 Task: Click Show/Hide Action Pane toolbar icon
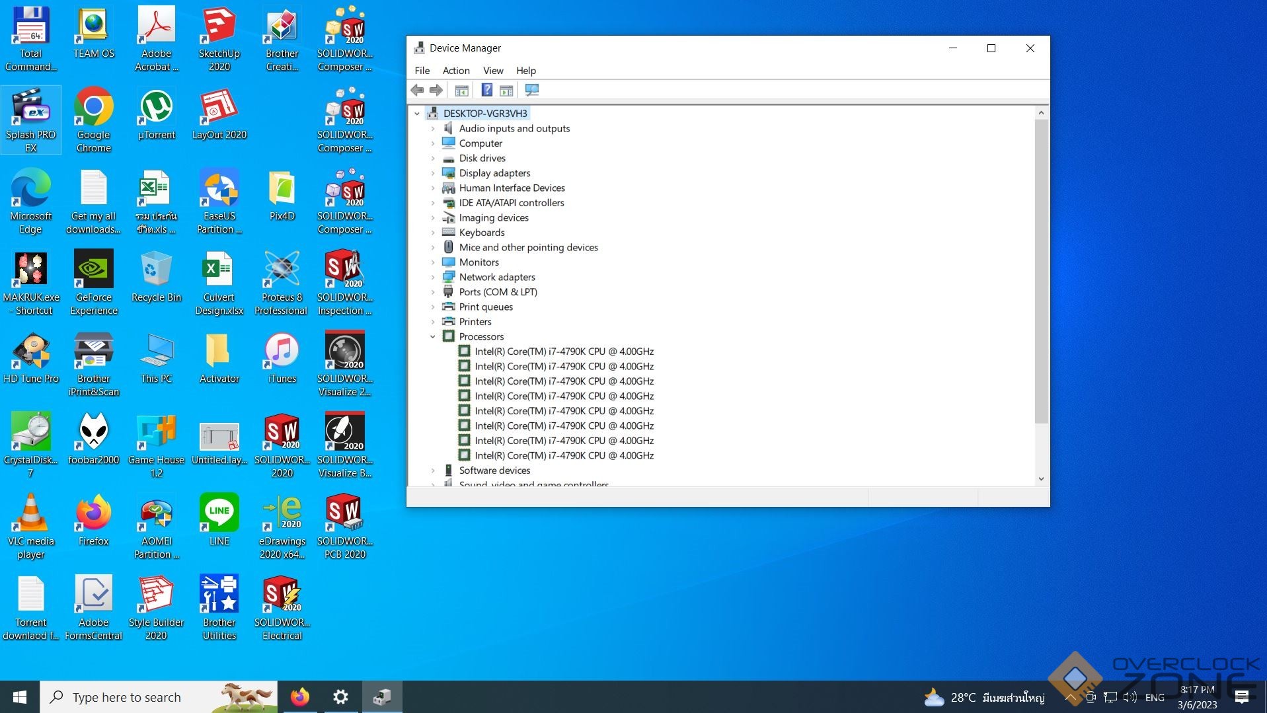[506, 90]
